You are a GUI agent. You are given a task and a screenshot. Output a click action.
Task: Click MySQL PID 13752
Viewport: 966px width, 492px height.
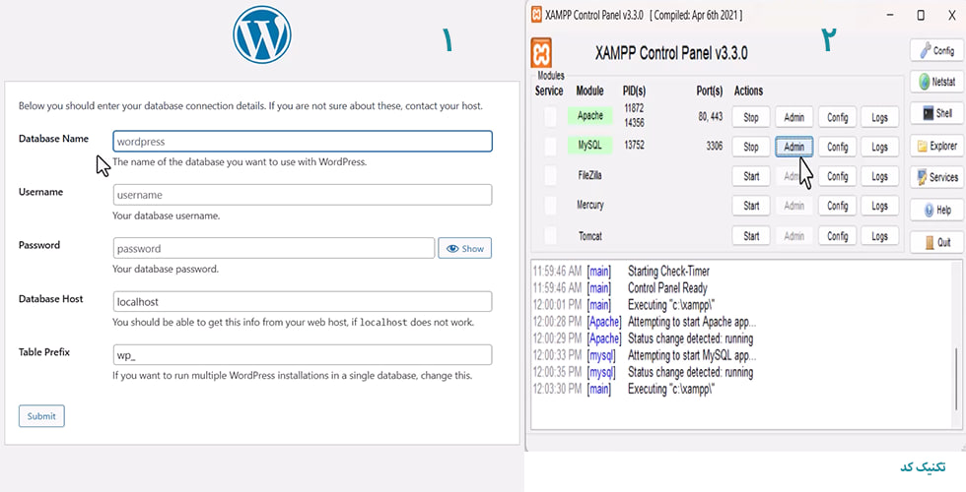point(634,146)
